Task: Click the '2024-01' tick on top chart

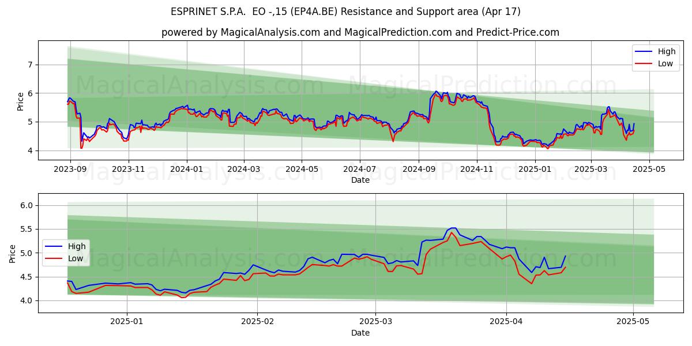Action: click(x=186, y=168)
